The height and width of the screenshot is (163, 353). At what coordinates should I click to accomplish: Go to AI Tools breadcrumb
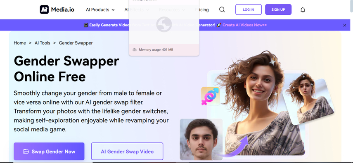43,43
